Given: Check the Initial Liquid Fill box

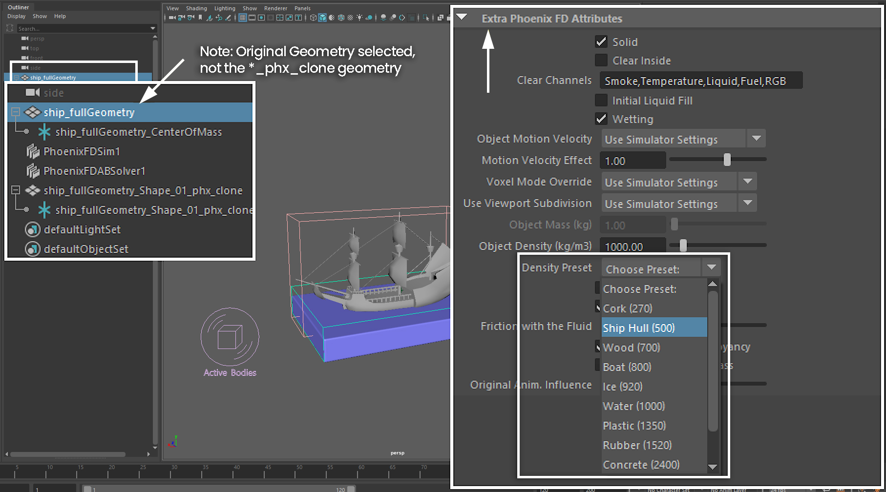Looking at the screenshot, I should (x=601, y=100).
